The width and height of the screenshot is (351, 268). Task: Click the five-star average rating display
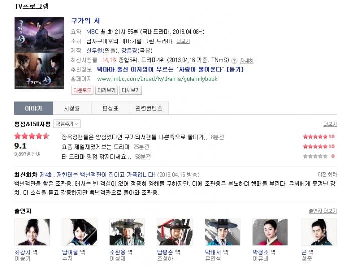(31, 136)
